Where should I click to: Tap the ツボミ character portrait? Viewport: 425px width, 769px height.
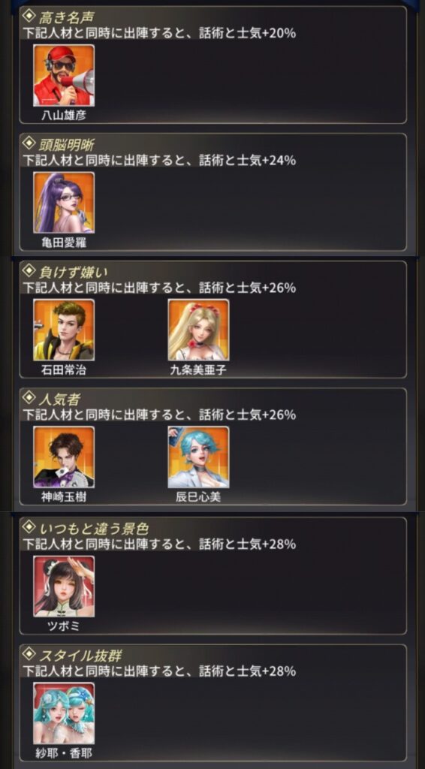pyautogui.click(x=64, y=586)
